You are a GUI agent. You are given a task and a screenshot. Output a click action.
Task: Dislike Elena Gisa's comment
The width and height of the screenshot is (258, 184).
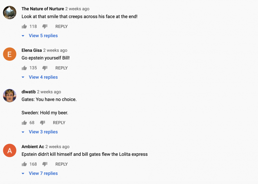coord(45,68)
